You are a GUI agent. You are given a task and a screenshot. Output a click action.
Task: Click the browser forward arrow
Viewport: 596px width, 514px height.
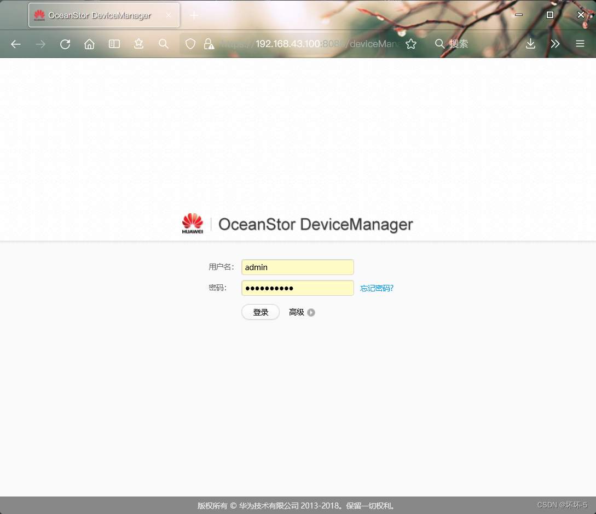[x=40, y=44]
